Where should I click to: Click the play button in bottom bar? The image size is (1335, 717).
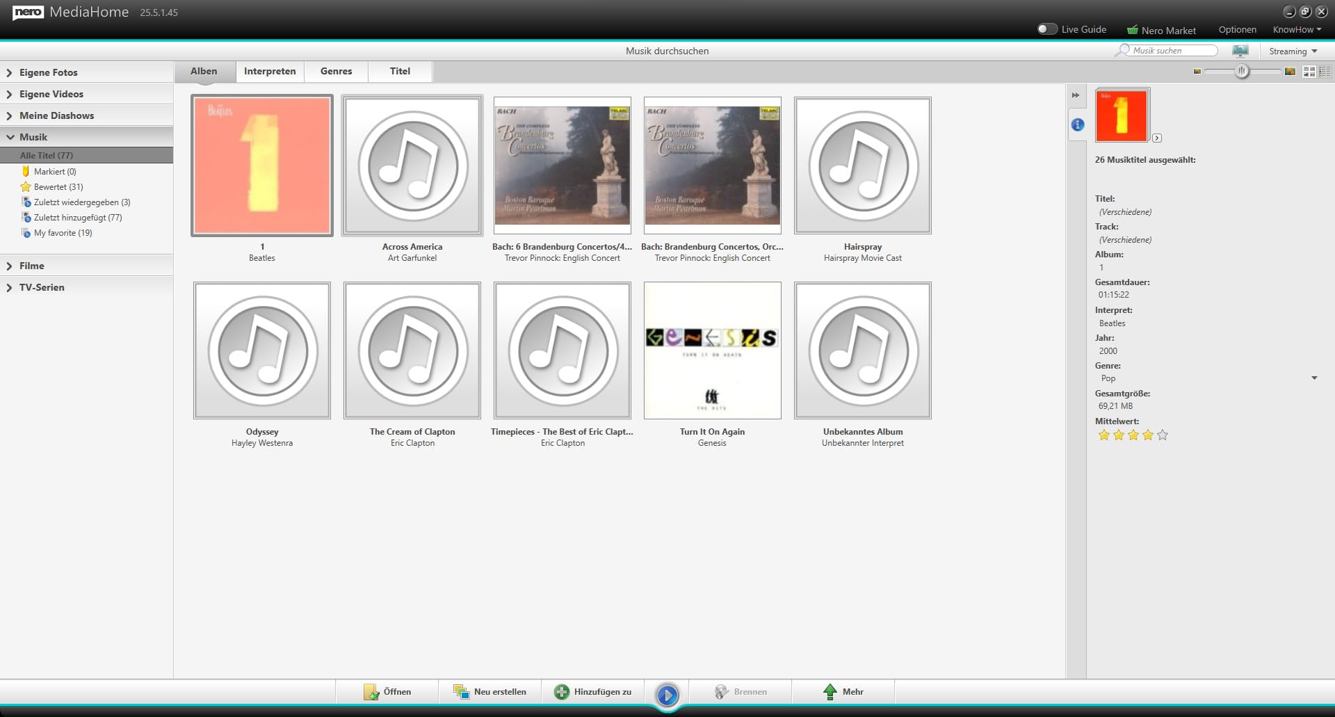pyautogui.click(x=667, y=695)
